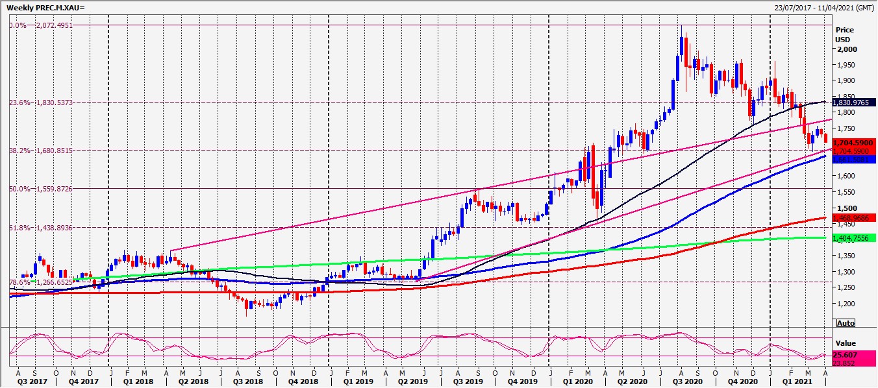This screenshot has height=388, width=878.
Task: Select the blue moving average price tag
Action: pyautogui.click(x=854, y=159)
